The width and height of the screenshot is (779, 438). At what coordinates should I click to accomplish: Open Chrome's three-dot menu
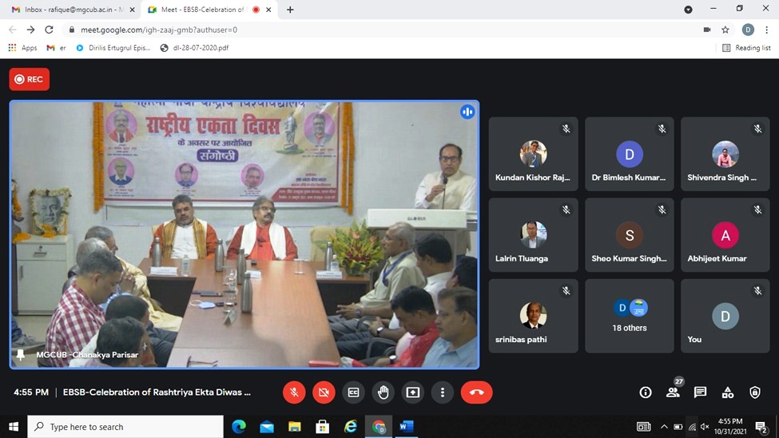pyautogui.click(x=765, y=30)
